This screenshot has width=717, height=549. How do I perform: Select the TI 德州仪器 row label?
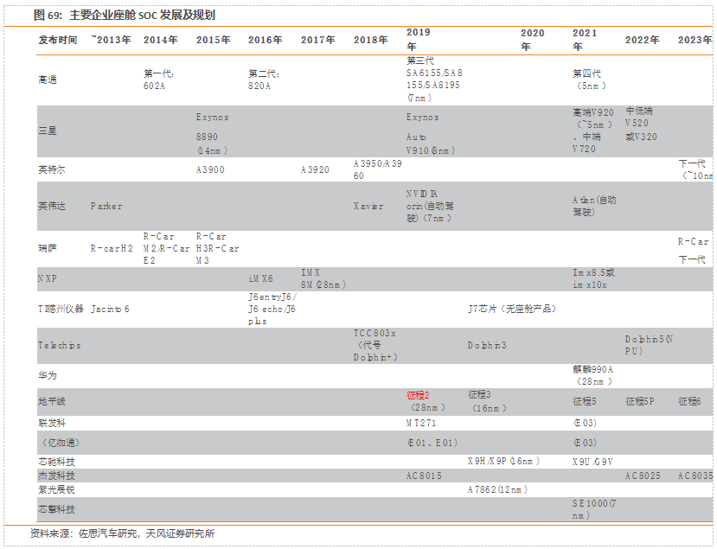tap(61, 309)
